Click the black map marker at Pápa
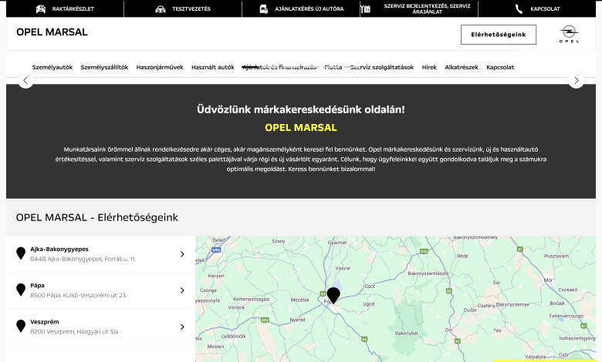The width and height of the screenshot is (602, 362). (333, 294)
